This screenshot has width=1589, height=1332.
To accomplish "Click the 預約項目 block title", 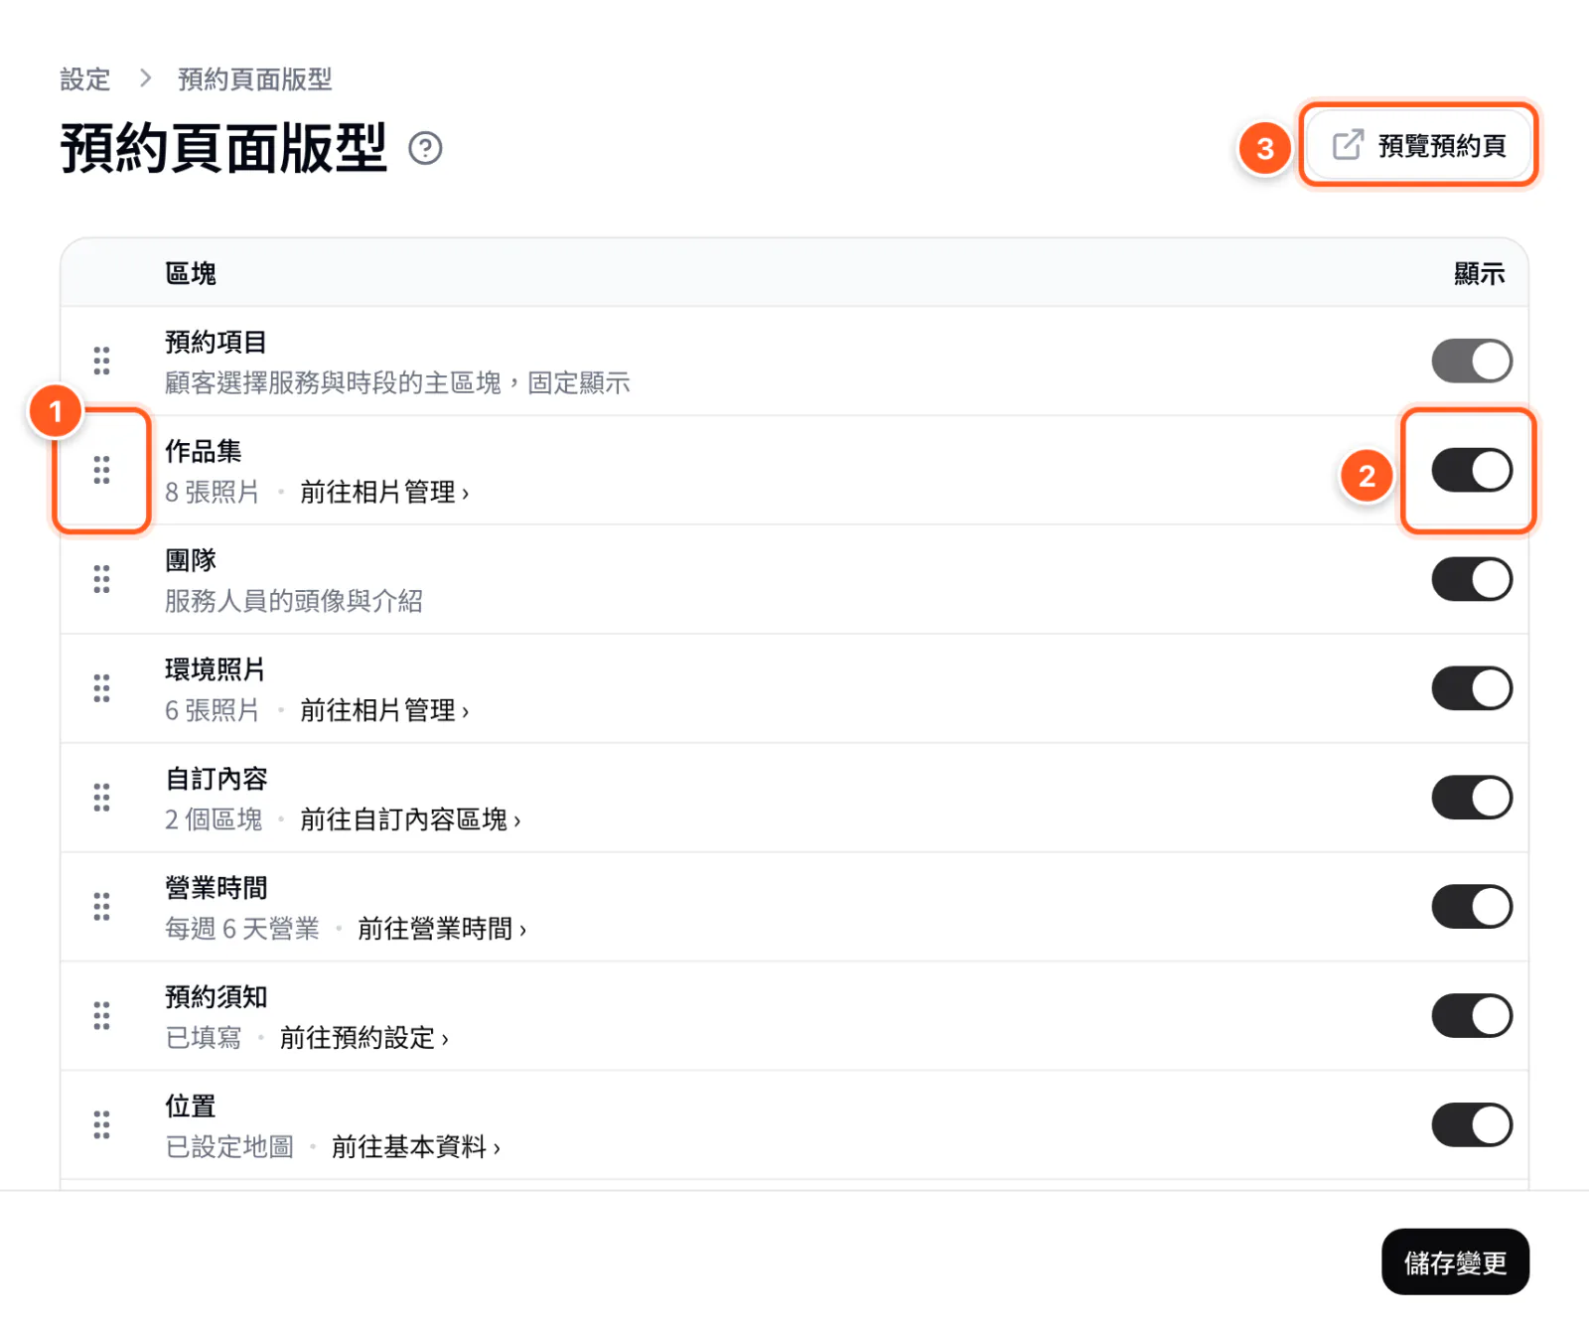I will [217, 342].
